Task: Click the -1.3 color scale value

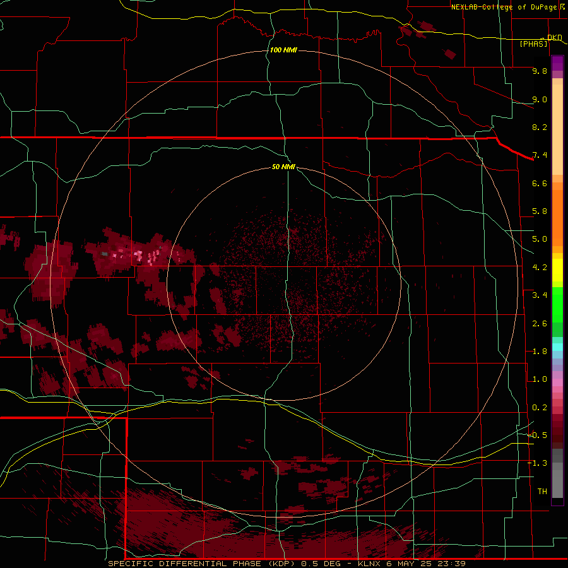Action: (x=537, y=463)
